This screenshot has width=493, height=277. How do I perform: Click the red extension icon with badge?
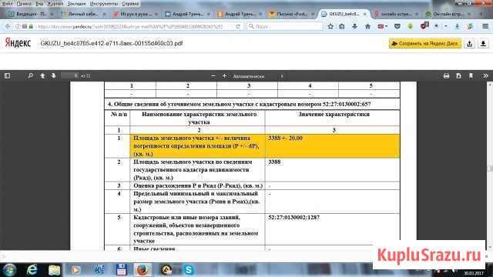point(424,26)
